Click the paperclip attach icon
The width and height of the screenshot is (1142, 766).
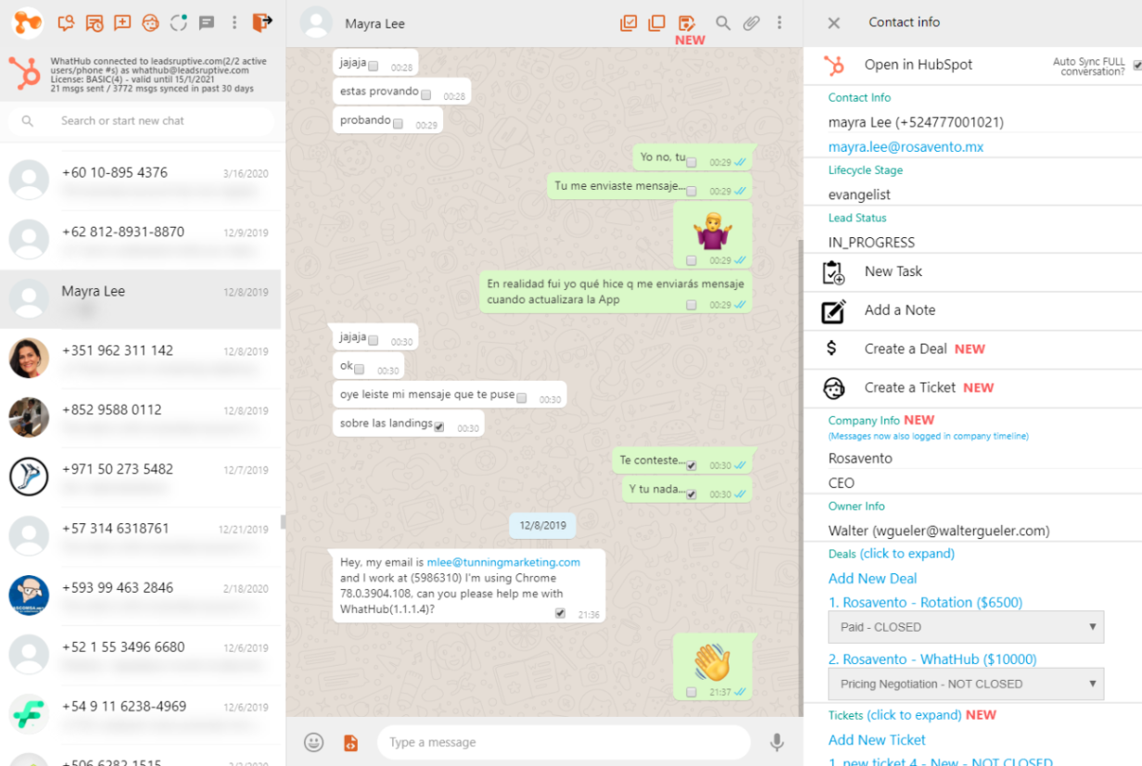click(x=751, y=23)
